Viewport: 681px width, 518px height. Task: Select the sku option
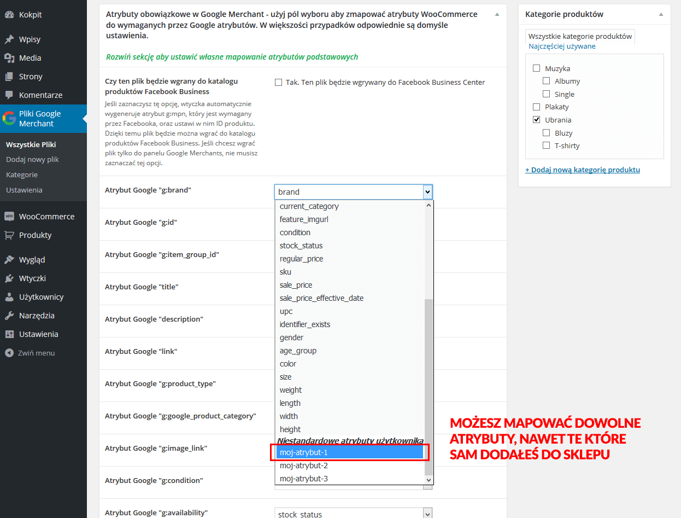click(x=350, y=272)
